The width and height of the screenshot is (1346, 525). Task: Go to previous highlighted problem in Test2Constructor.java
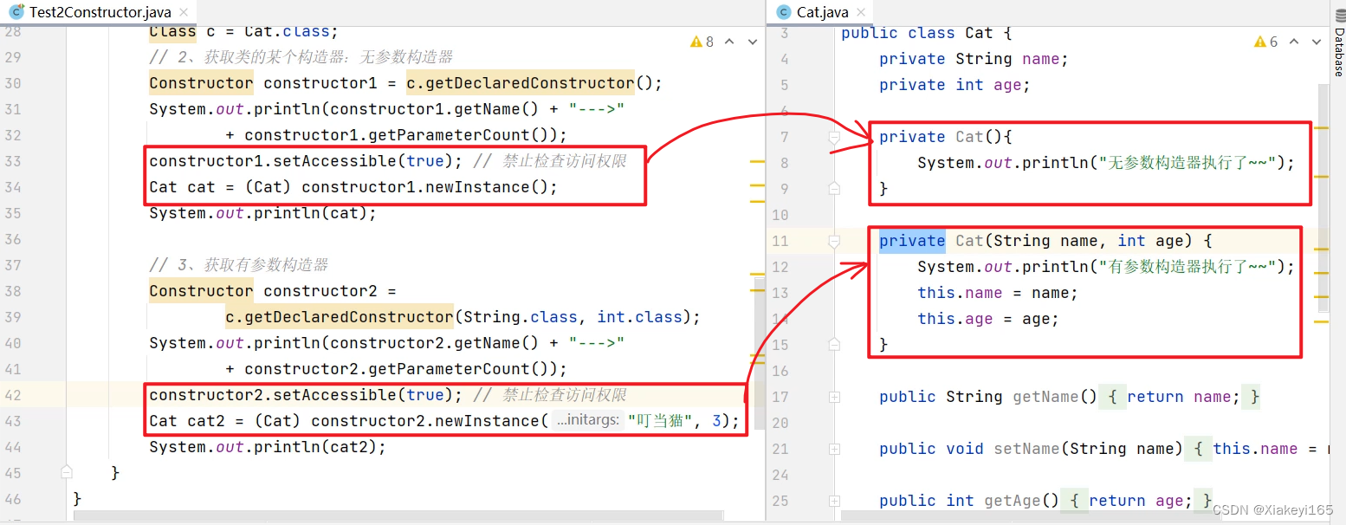click(x=729, y=42)
